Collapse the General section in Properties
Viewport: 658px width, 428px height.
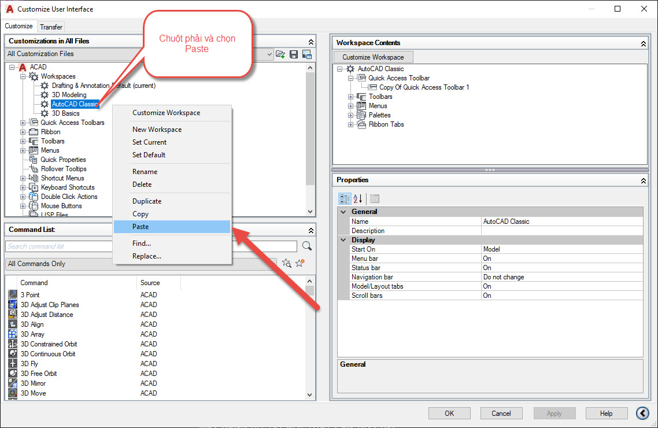click(343, 212)
